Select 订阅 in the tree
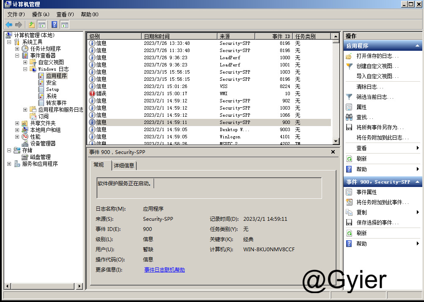 coord(43,116)
